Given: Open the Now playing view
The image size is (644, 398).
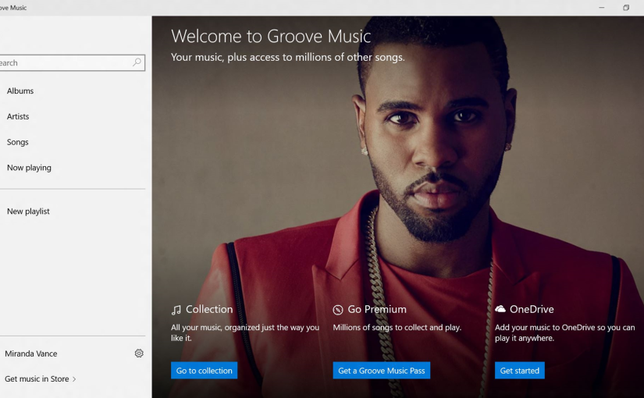Looking at the screenshot, I should tap(29, 168).
